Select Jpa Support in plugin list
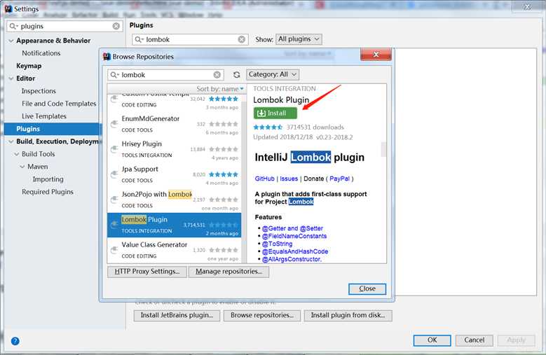Viewport: 546px width, 355px height. [174, 175]
